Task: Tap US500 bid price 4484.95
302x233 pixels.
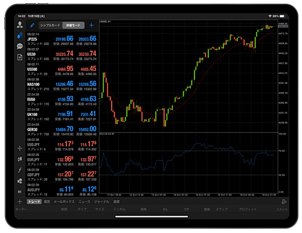Action: point(65,69)
